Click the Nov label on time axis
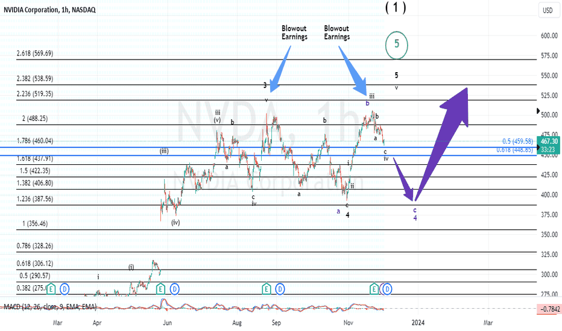Screen dimensions: 562x331 [x=349, y=323]
